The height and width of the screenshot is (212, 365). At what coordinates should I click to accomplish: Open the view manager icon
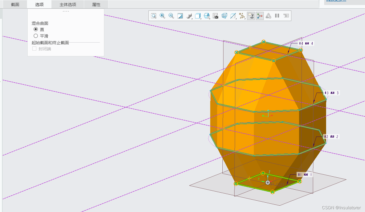click(207, 16)
